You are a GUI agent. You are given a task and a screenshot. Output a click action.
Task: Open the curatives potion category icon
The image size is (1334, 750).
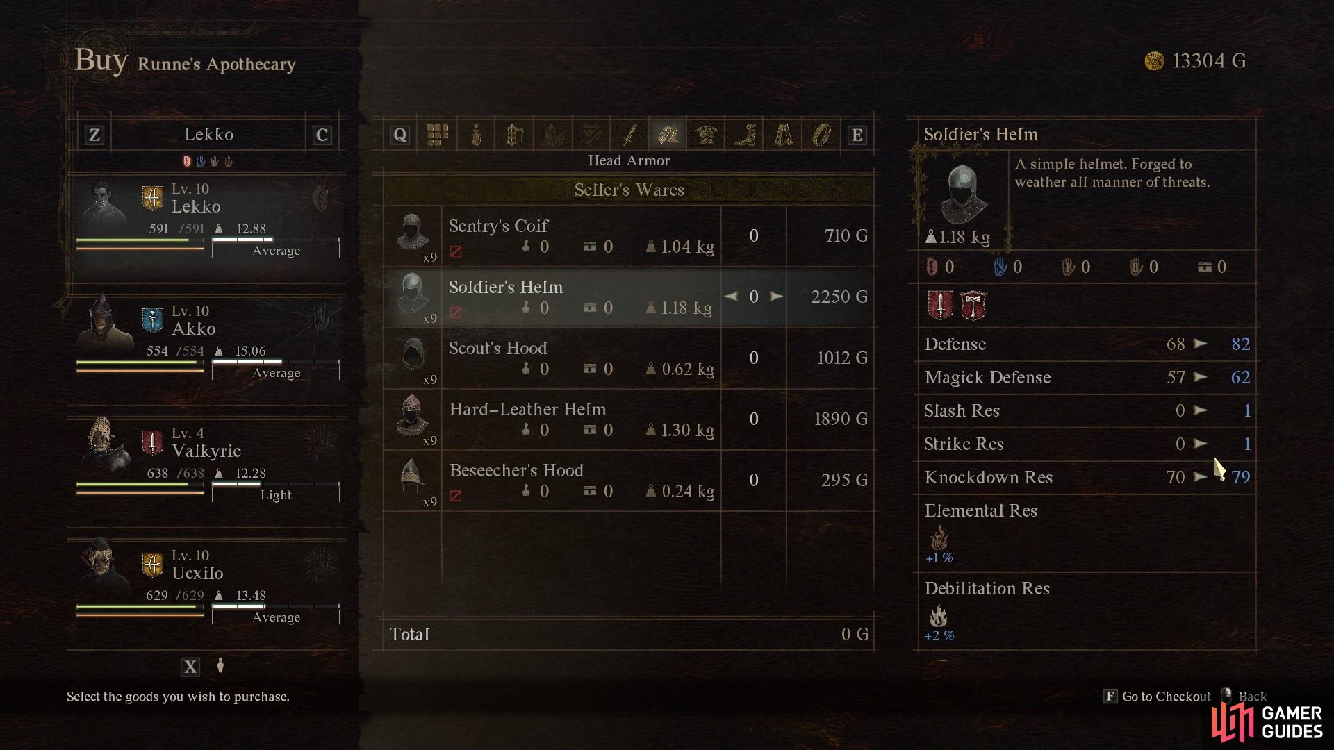point(476,135)
